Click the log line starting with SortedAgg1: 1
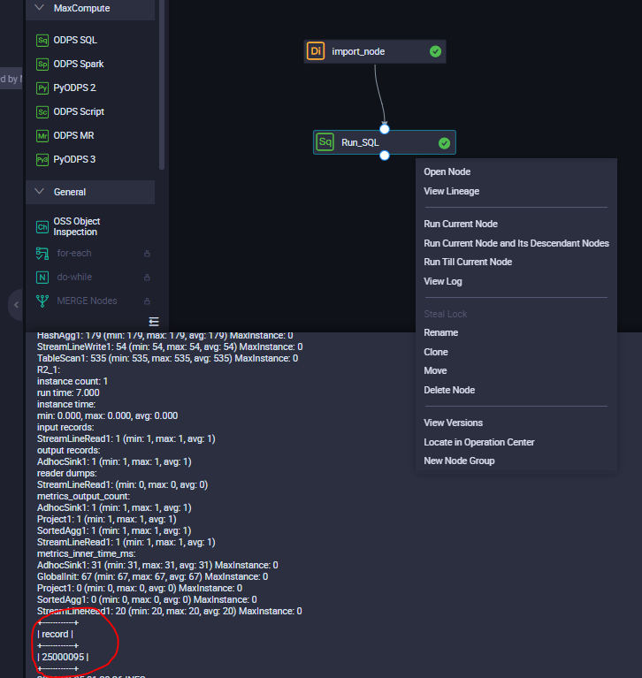 click(114, 530)
